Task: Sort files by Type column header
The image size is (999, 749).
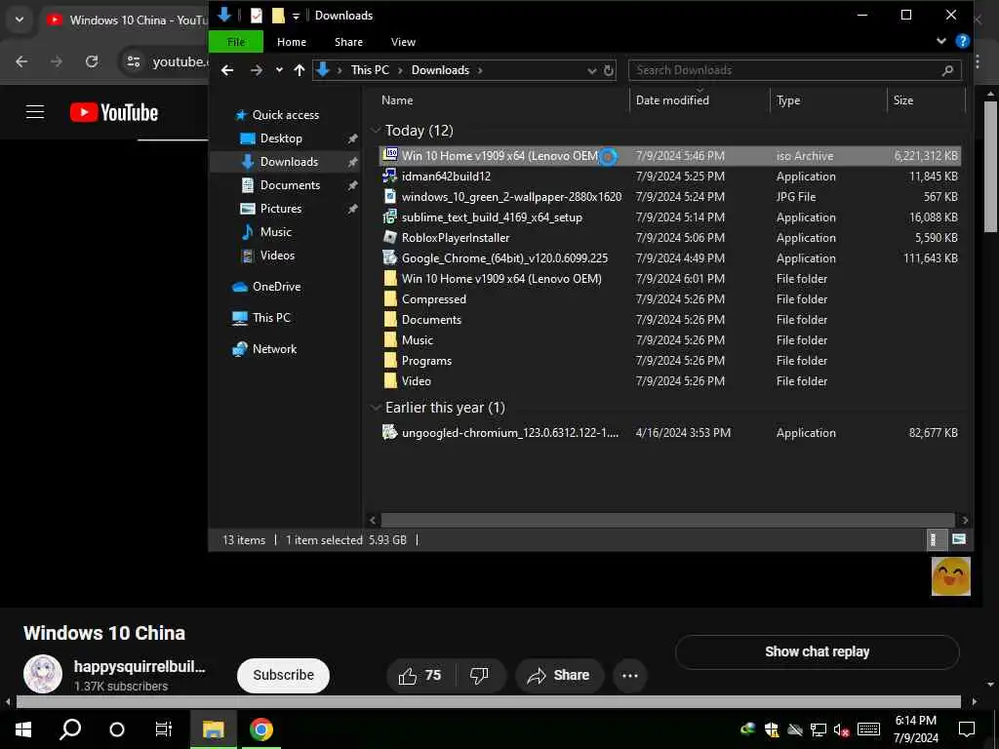Action: [x=788, y=100]
